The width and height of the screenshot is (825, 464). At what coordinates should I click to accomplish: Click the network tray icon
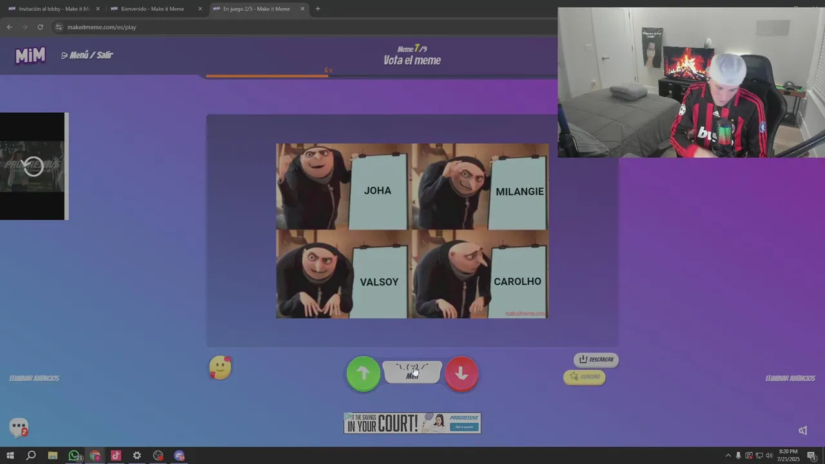pos(759,456)
